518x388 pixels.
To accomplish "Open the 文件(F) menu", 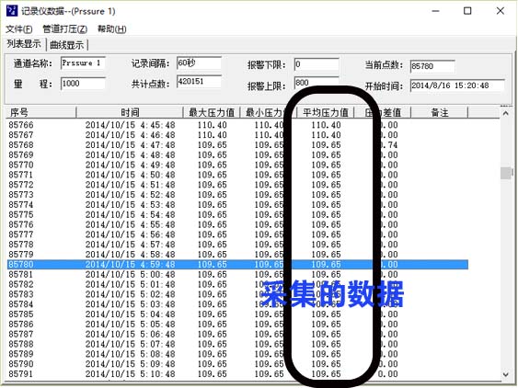I will pos(19,29).
